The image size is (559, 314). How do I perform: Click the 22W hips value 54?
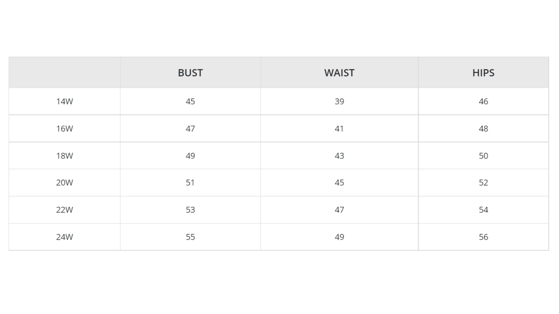pos(483,210)
